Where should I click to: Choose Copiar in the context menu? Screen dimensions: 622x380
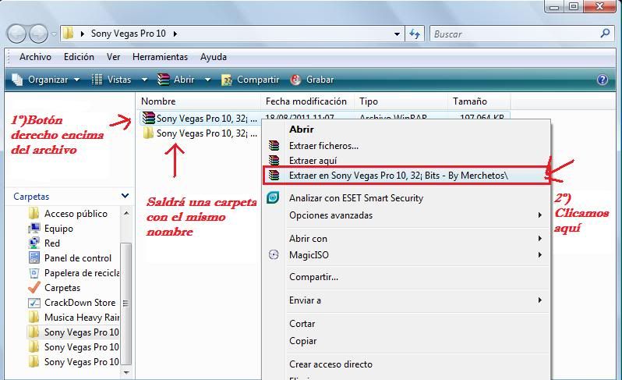pyautogui.click(x=303, y=341)
